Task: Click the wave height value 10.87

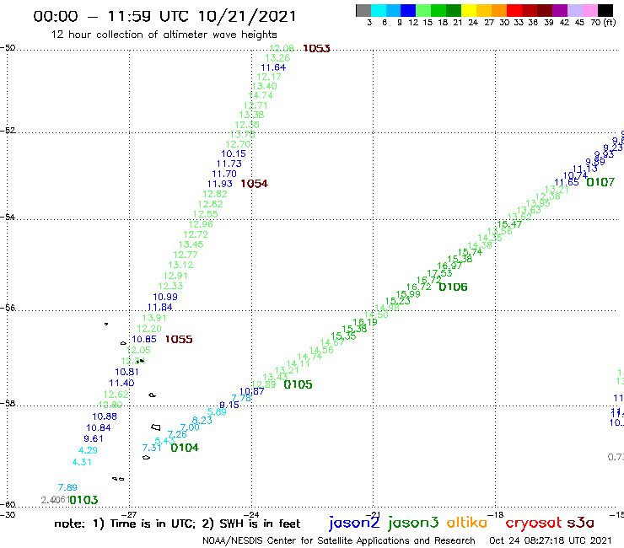Action: [x=252, y=391]
